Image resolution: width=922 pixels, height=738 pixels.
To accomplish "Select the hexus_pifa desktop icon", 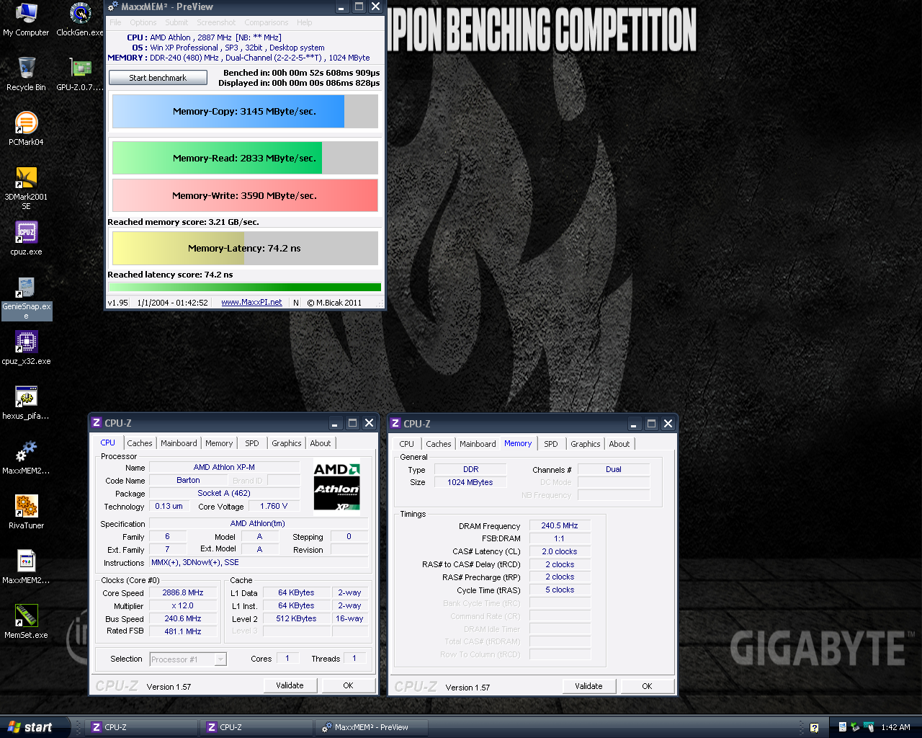I will [x=26, y=403].
